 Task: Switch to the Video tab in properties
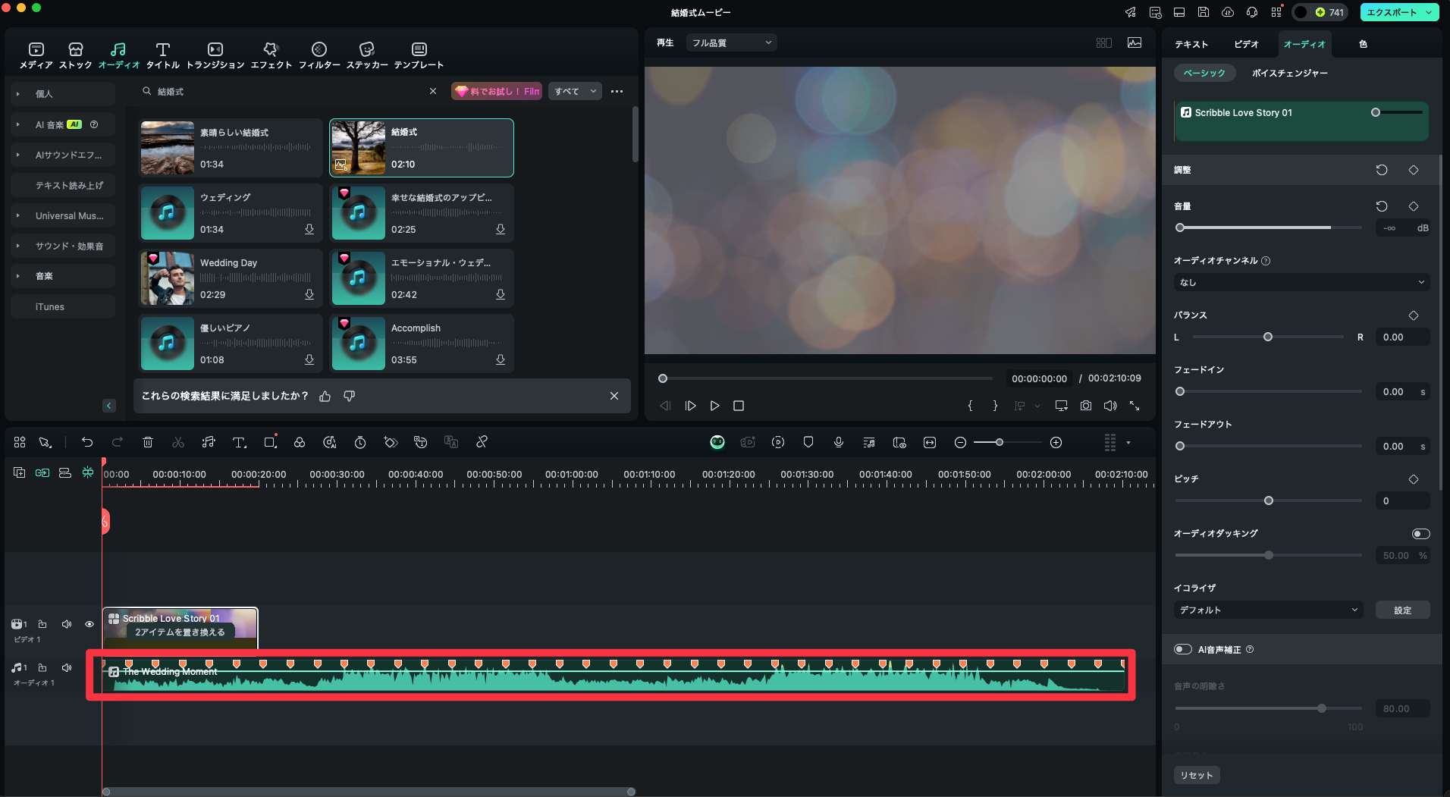(x=1246, y=44)
